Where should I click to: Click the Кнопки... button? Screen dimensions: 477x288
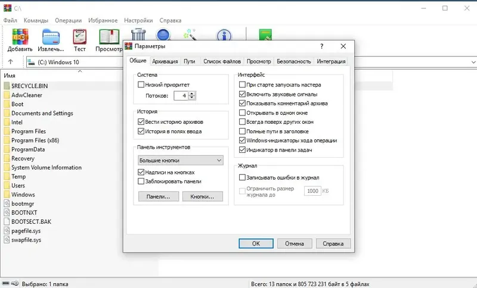pyautogui.click(x=202, y=196)
